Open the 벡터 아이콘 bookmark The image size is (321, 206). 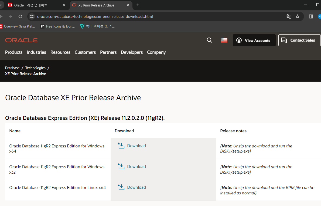[x=97, y=26]
